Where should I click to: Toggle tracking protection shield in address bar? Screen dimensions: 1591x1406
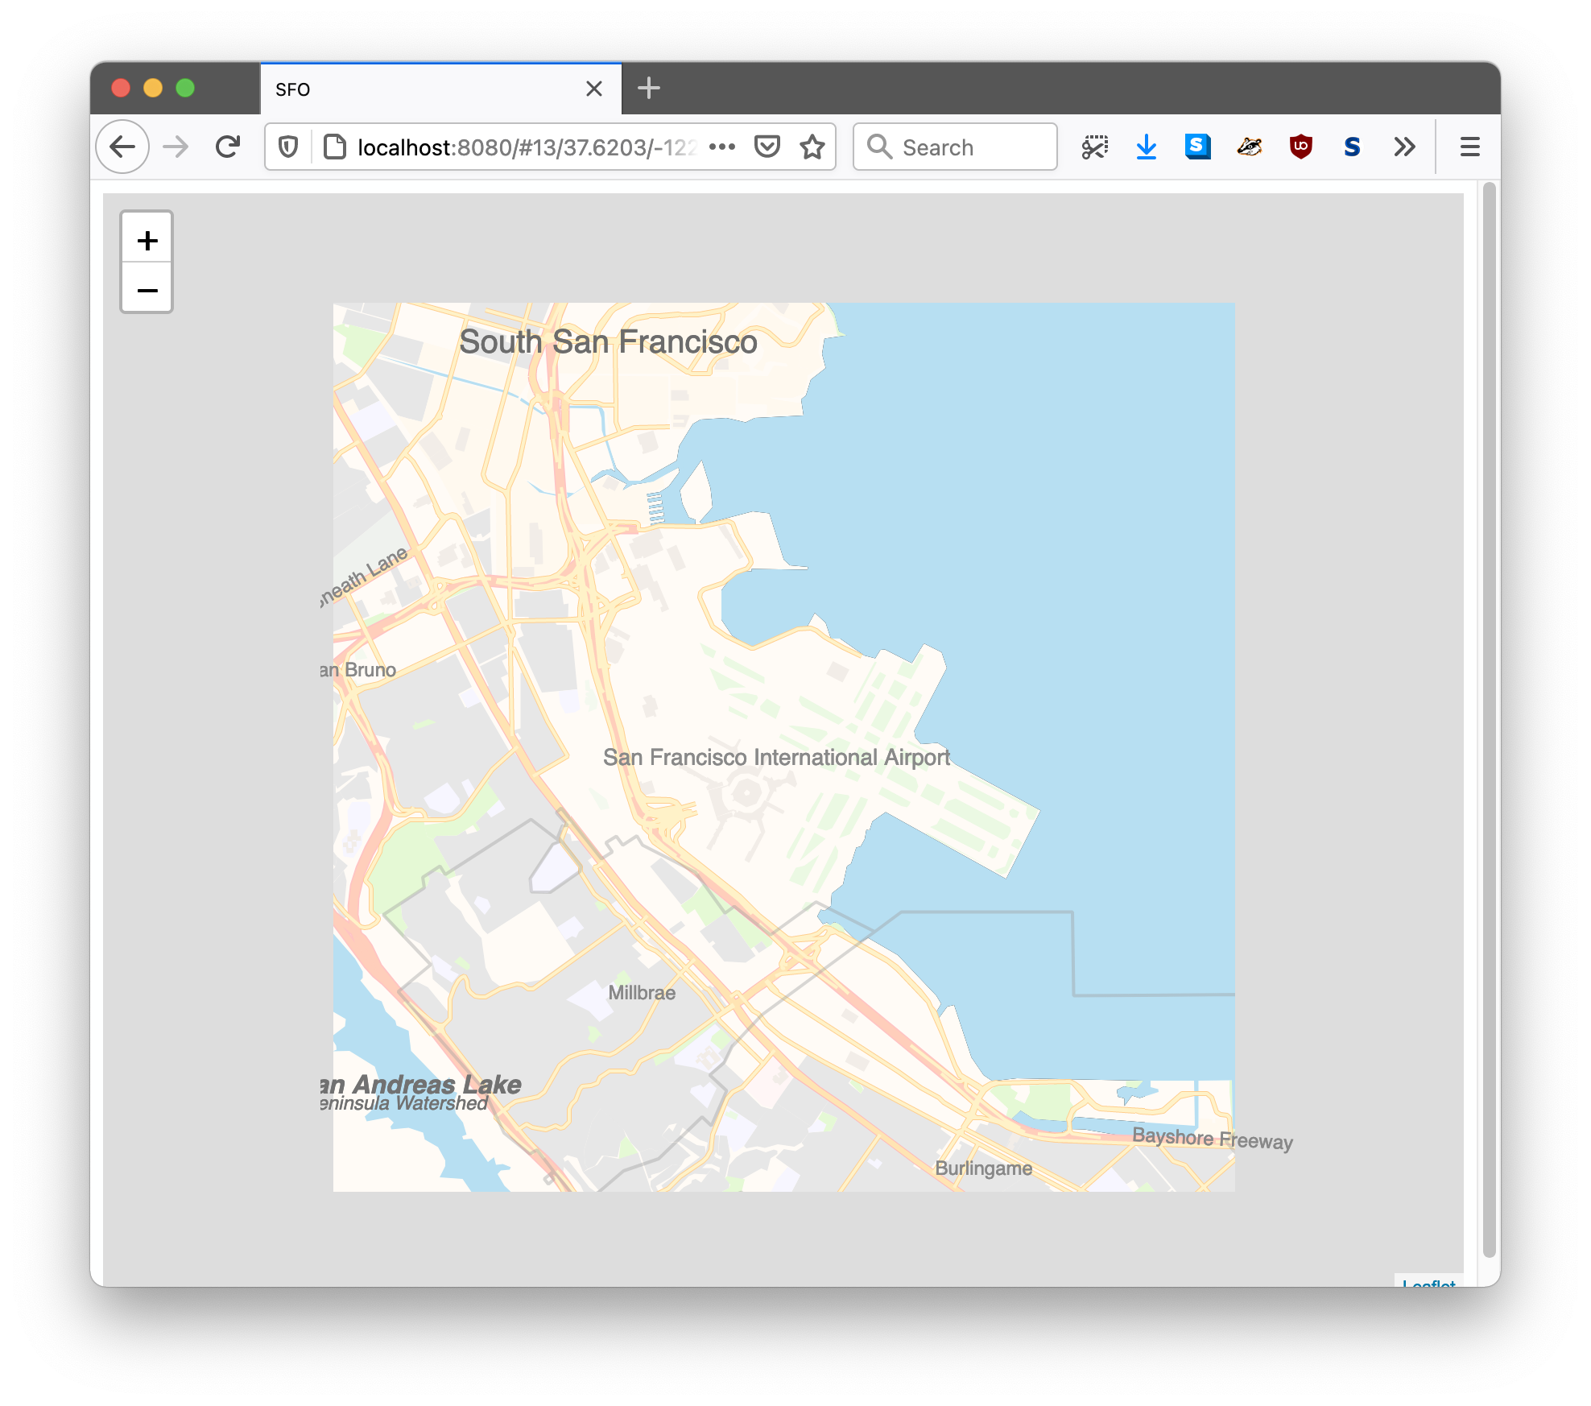(288, 147)
